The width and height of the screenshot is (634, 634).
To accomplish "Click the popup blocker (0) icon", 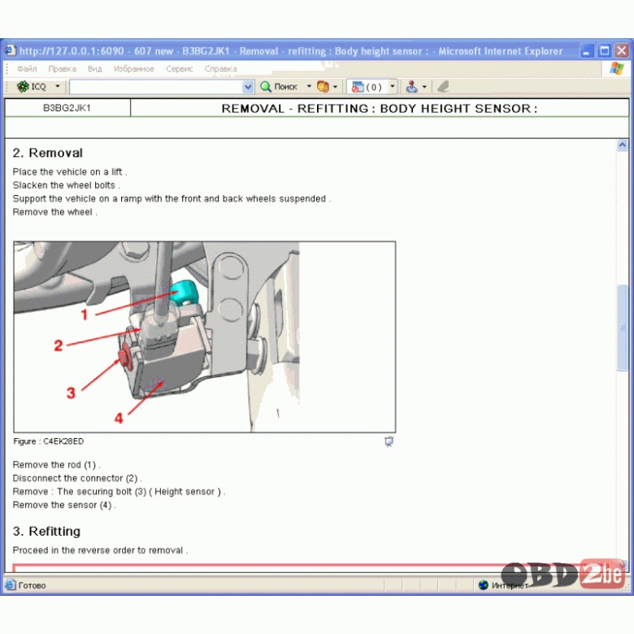I will click(x=367, y=87).
